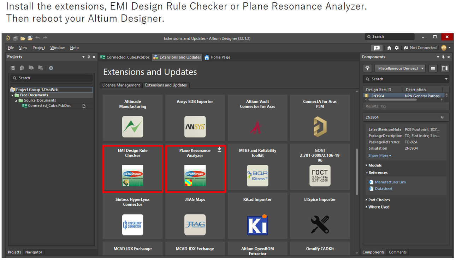456x260 pixels.
Task: Select the ConnectA for Aras PLM extension
Action: [x=320, y=118]
